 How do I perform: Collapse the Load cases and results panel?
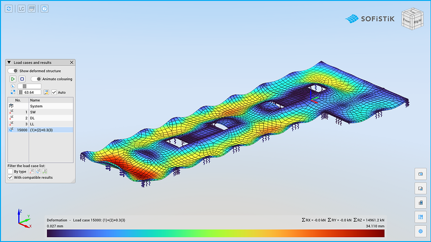coord(9,62)
